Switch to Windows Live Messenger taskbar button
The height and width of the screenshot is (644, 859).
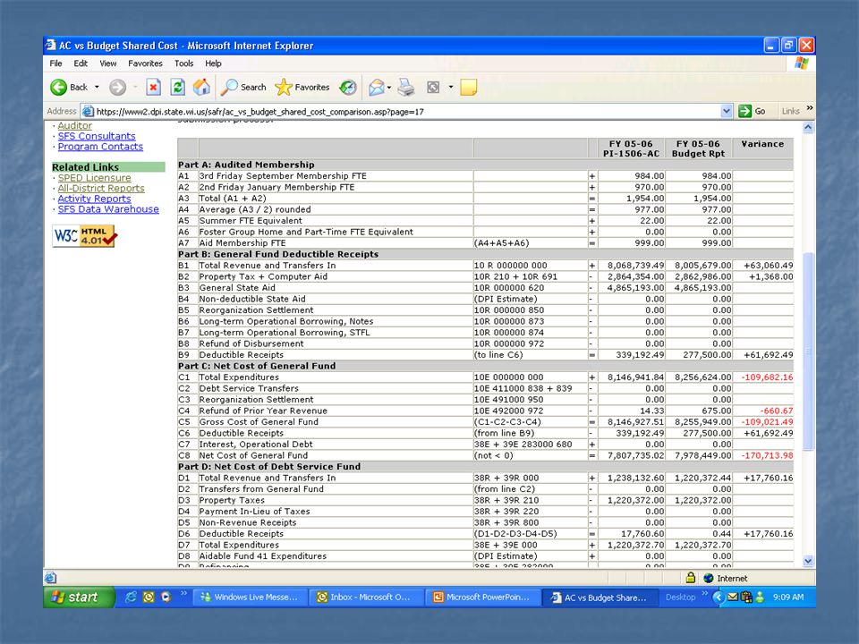[250, 597]
